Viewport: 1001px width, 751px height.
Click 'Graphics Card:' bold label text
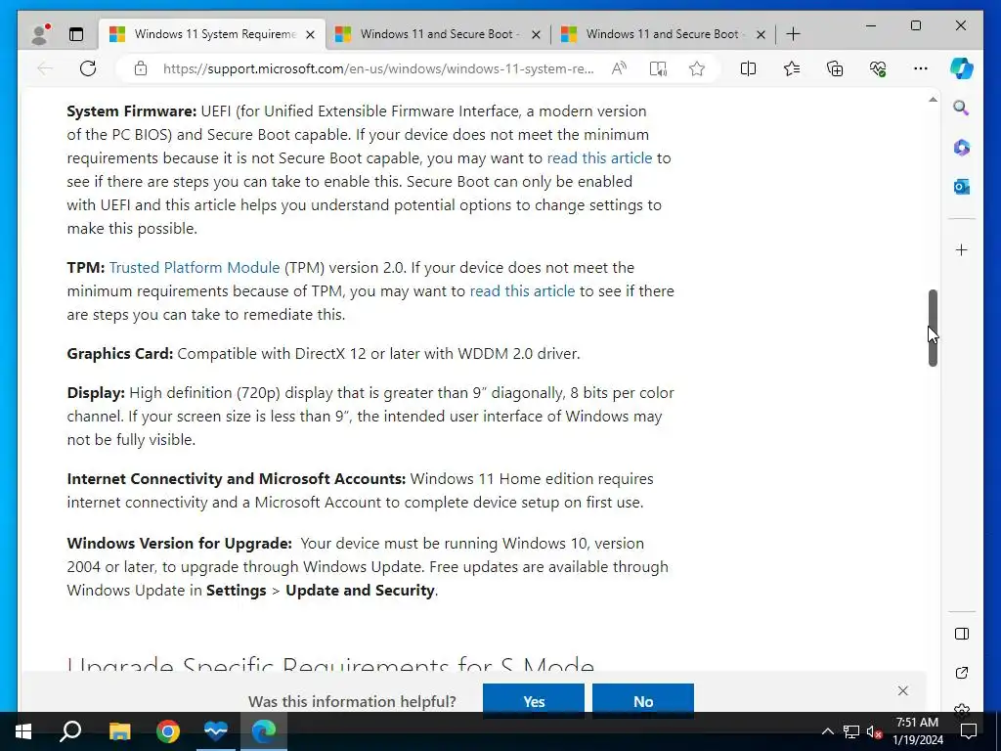[x=120, y=354]
